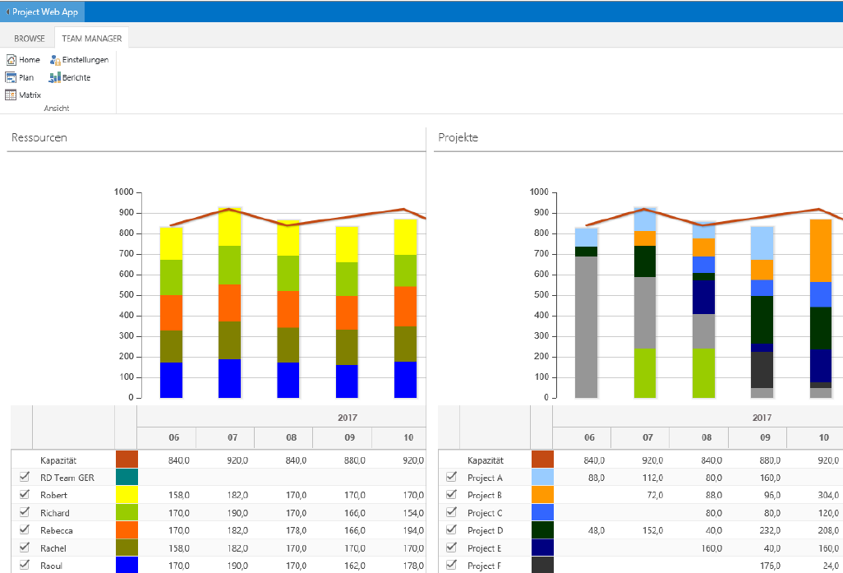Click Raoul's blue bar segment for month 06

point(171,380)
